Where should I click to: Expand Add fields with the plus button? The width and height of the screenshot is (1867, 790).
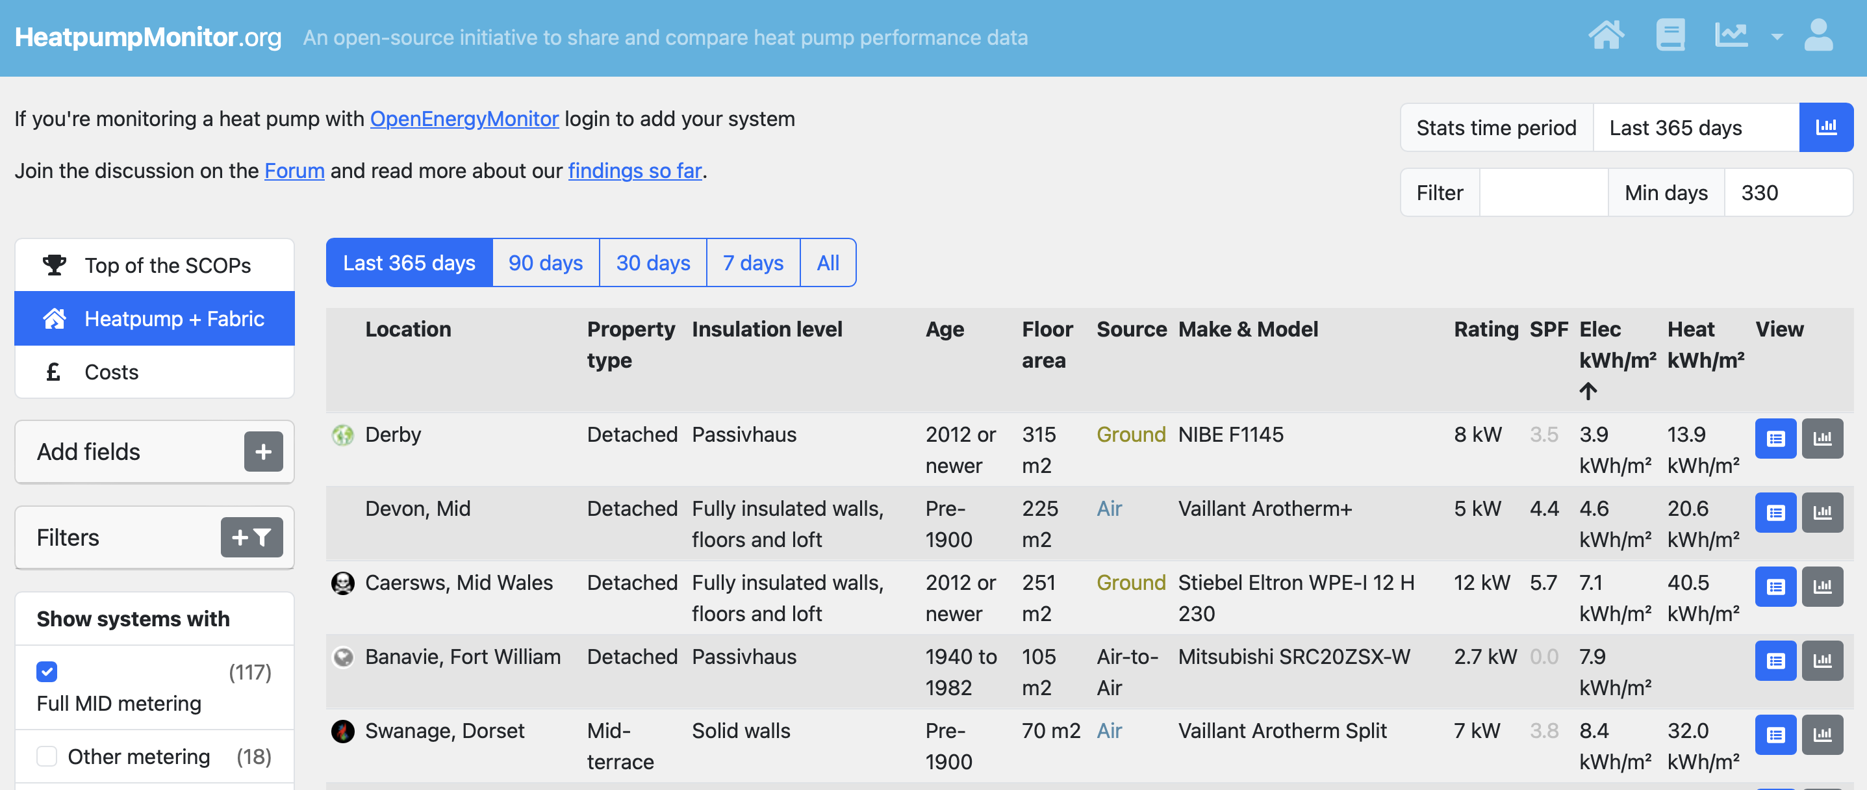click(263, 452)
